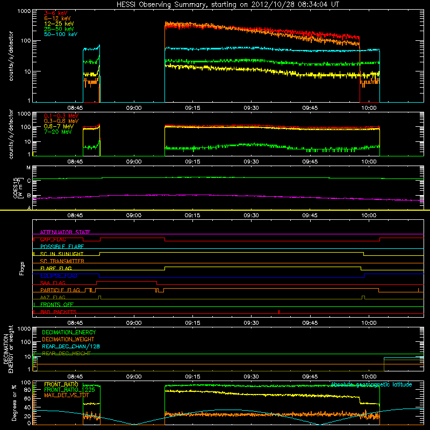This screenshot has width=430, height=430.
Task: Select the SC_TRANSMITTER flag label
Action: [x=62, y=261]
